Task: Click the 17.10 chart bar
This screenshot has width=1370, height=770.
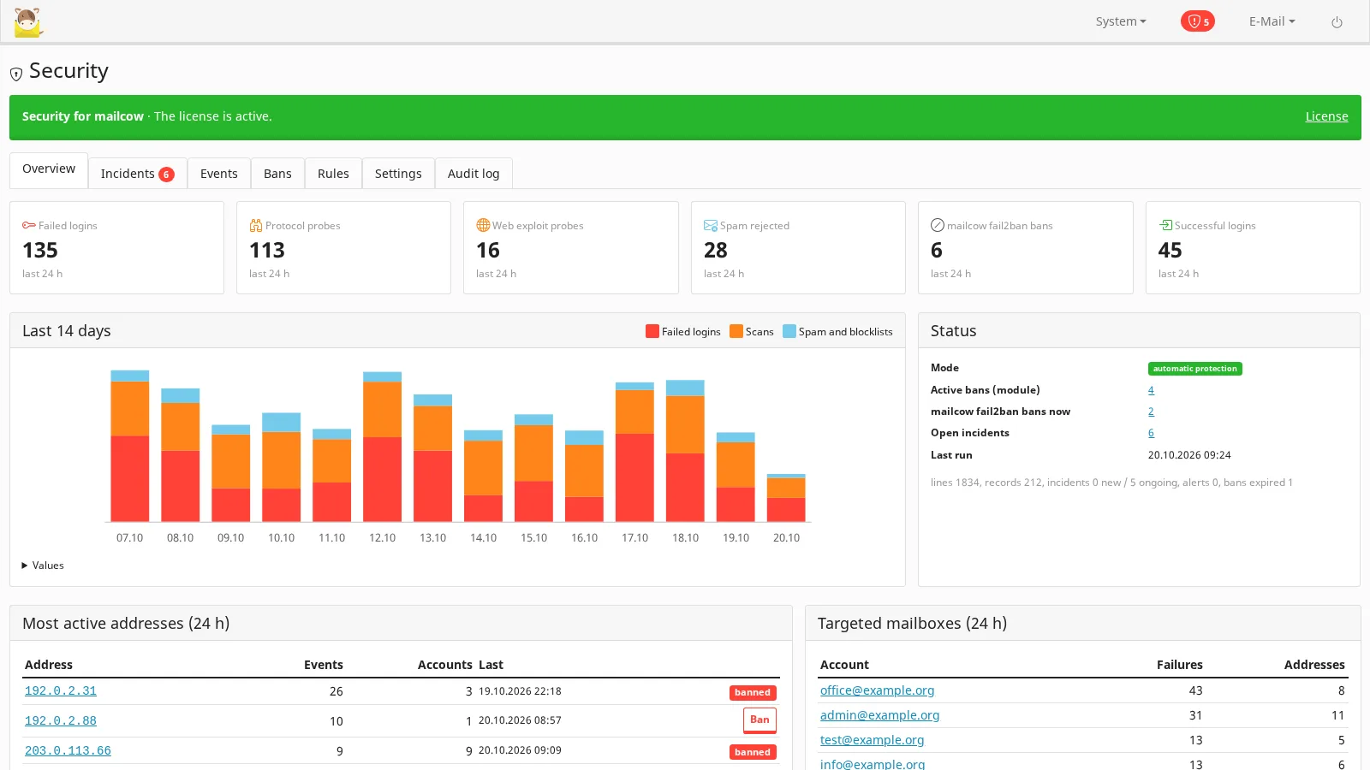Action: click(634, 452)
